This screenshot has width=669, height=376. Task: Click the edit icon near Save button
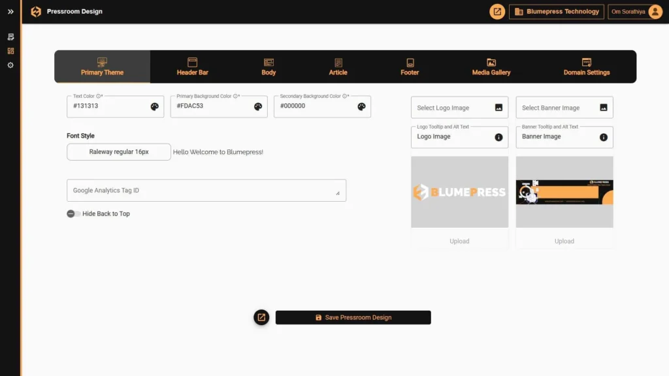point(261,317)
